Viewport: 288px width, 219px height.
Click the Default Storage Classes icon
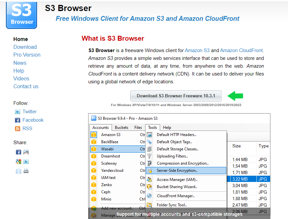[x=149, y=149]
